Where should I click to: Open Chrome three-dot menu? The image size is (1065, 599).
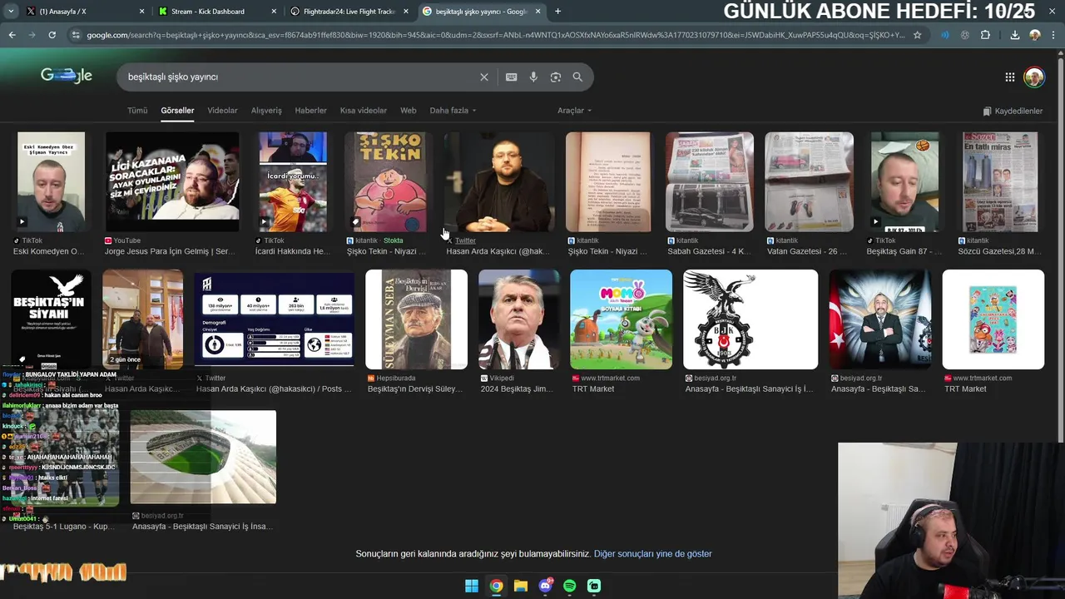(x=1054, y=35)
